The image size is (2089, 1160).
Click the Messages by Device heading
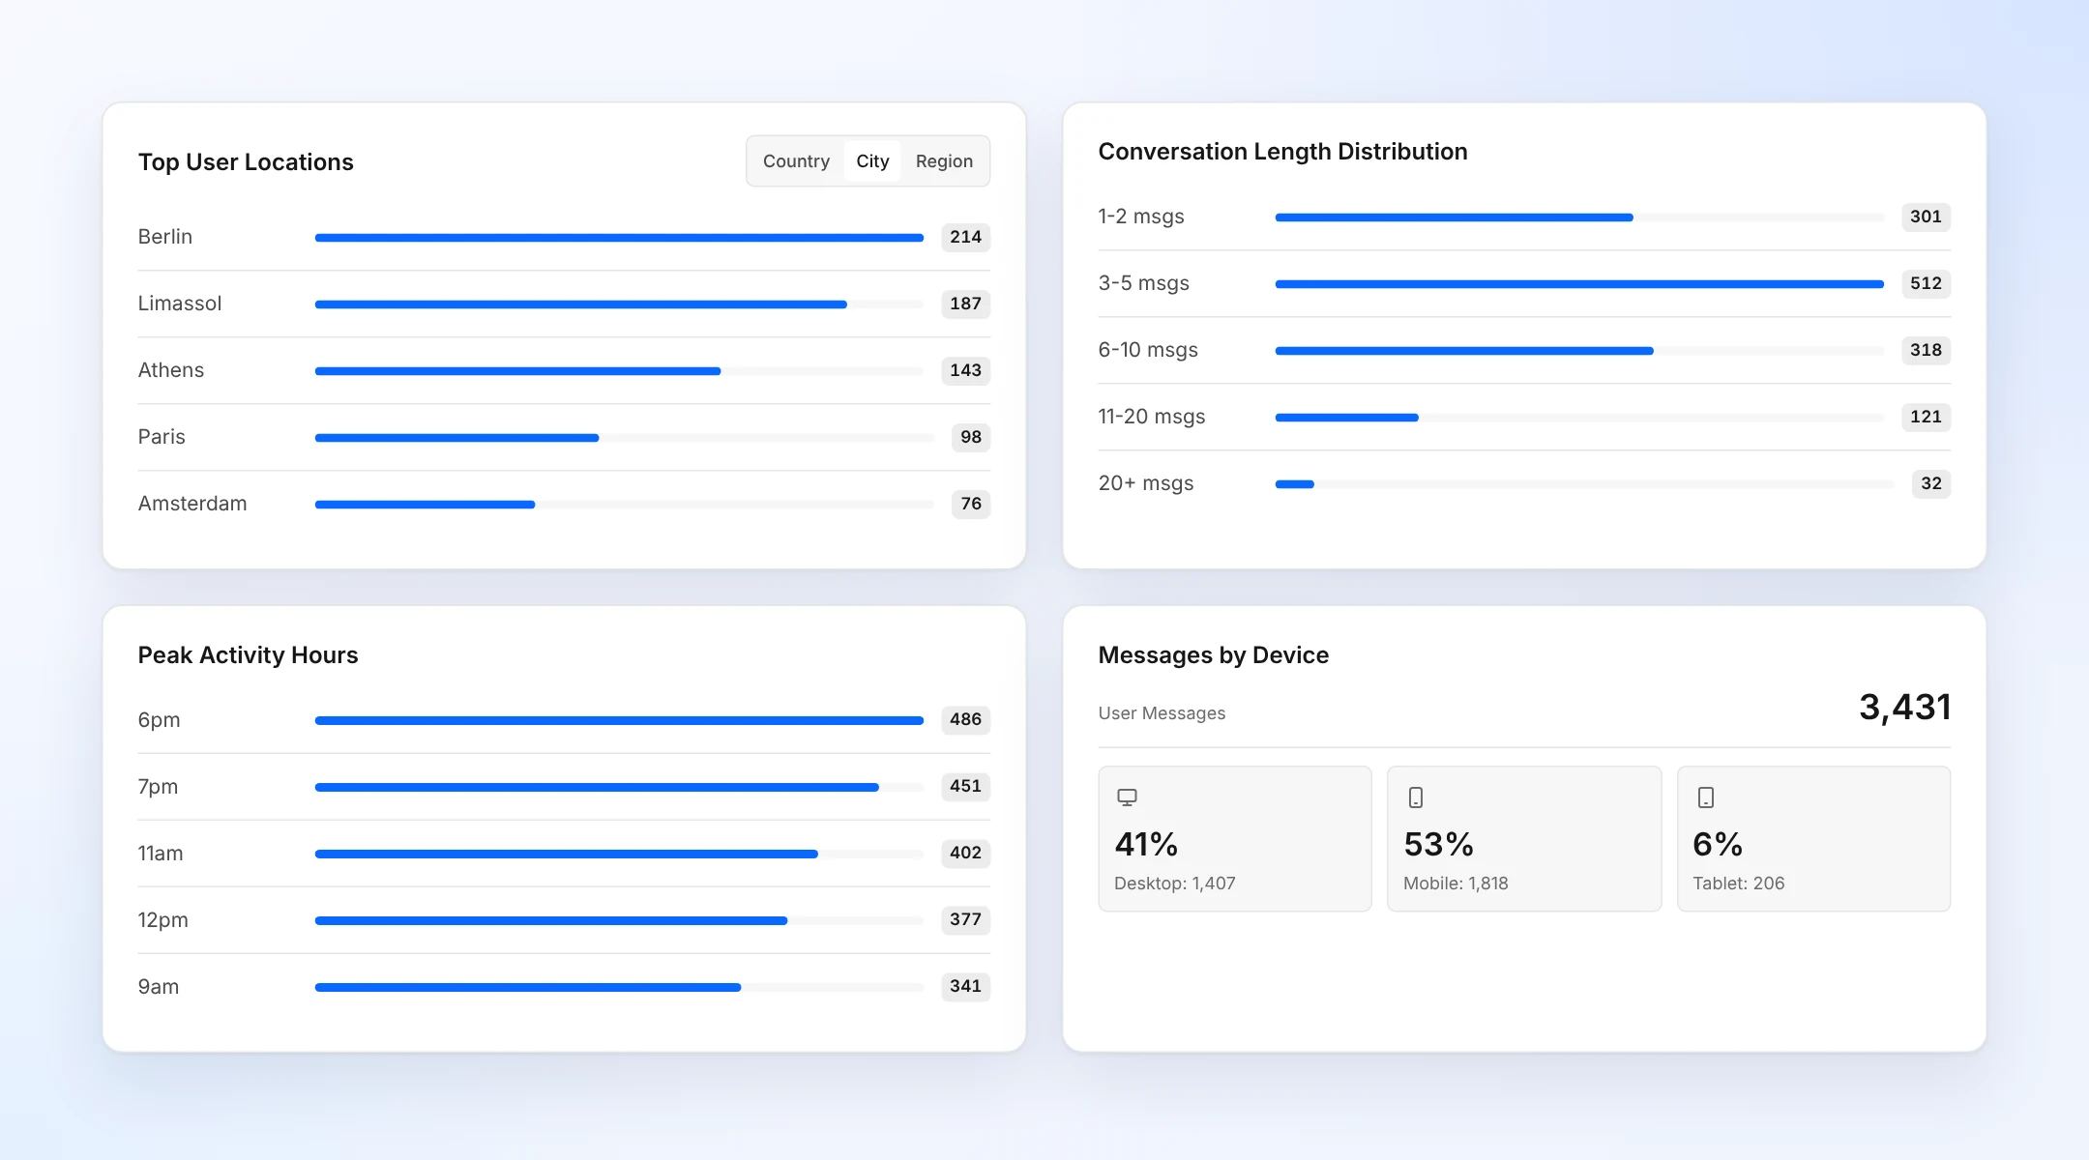(1213, 655)
